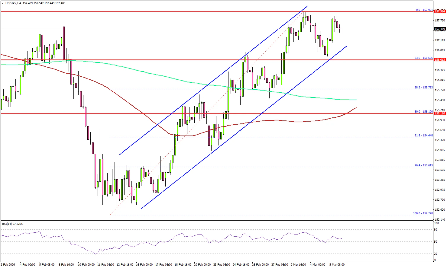The image size is (447, 268).
Task: Click the 5 Mar 08:00 time label
Action: [337, 265]
